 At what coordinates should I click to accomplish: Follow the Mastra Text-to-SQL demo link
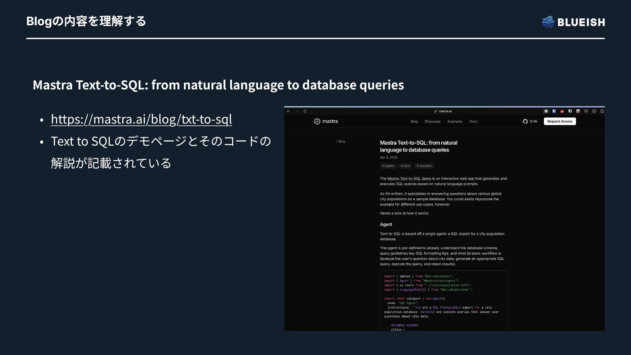click(409, 178)
